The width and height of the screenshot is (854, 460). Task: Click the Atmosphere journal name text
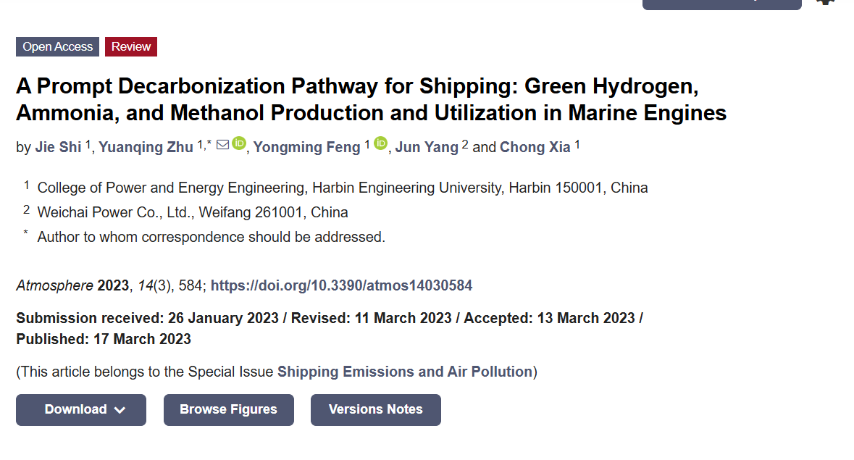coord(54,285)
